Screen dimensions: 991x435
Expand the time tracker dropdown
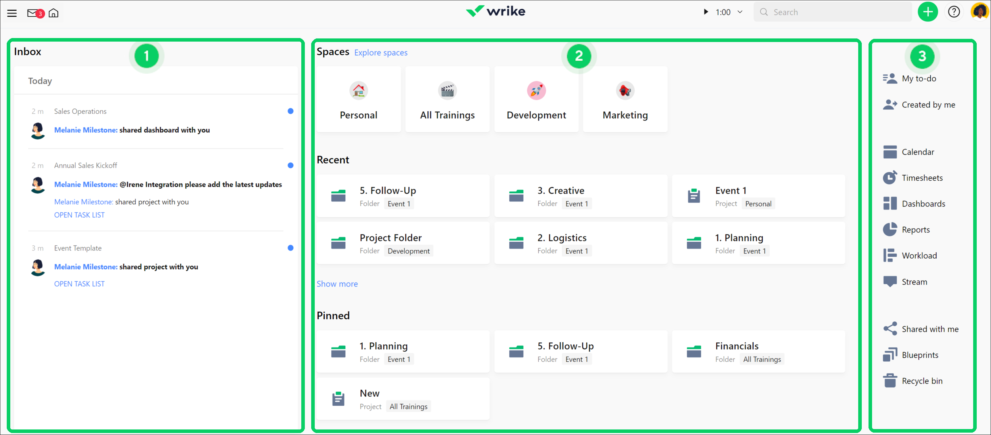[740, 12]
